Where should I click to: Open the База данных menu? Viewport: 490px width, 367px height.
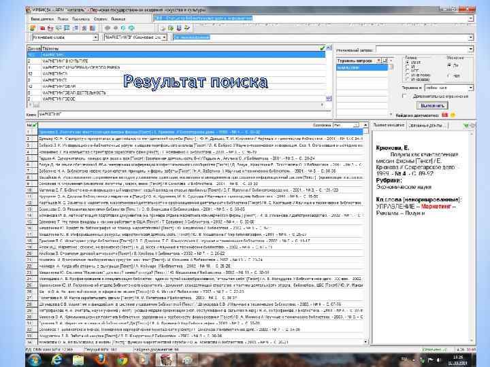[42, 19]
